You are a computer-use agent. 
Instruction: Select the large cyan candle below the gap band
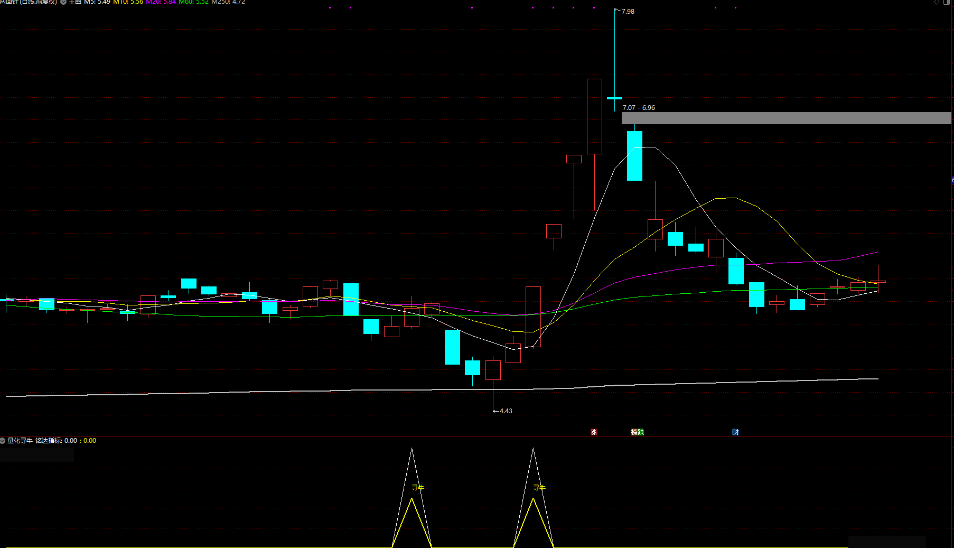634,156
